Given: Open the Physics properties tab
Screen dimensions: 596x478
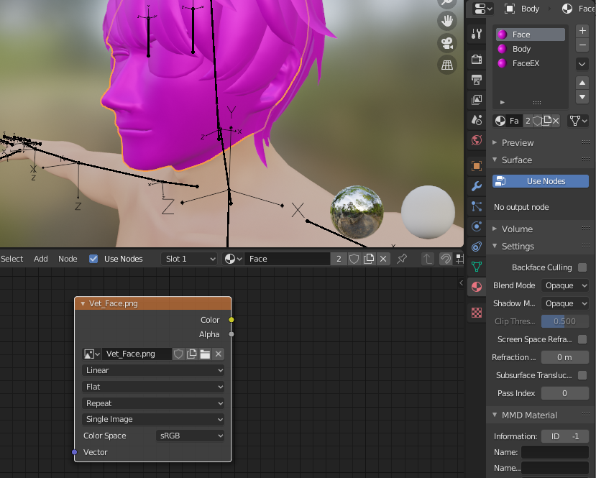Looking at the screenshot, I should point(476,226).
